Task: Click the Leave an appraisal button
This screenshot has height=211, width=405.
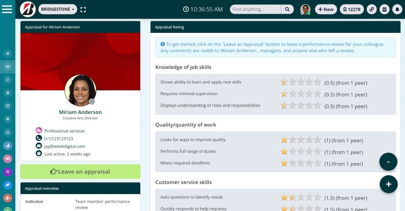Action: (80, 172)
